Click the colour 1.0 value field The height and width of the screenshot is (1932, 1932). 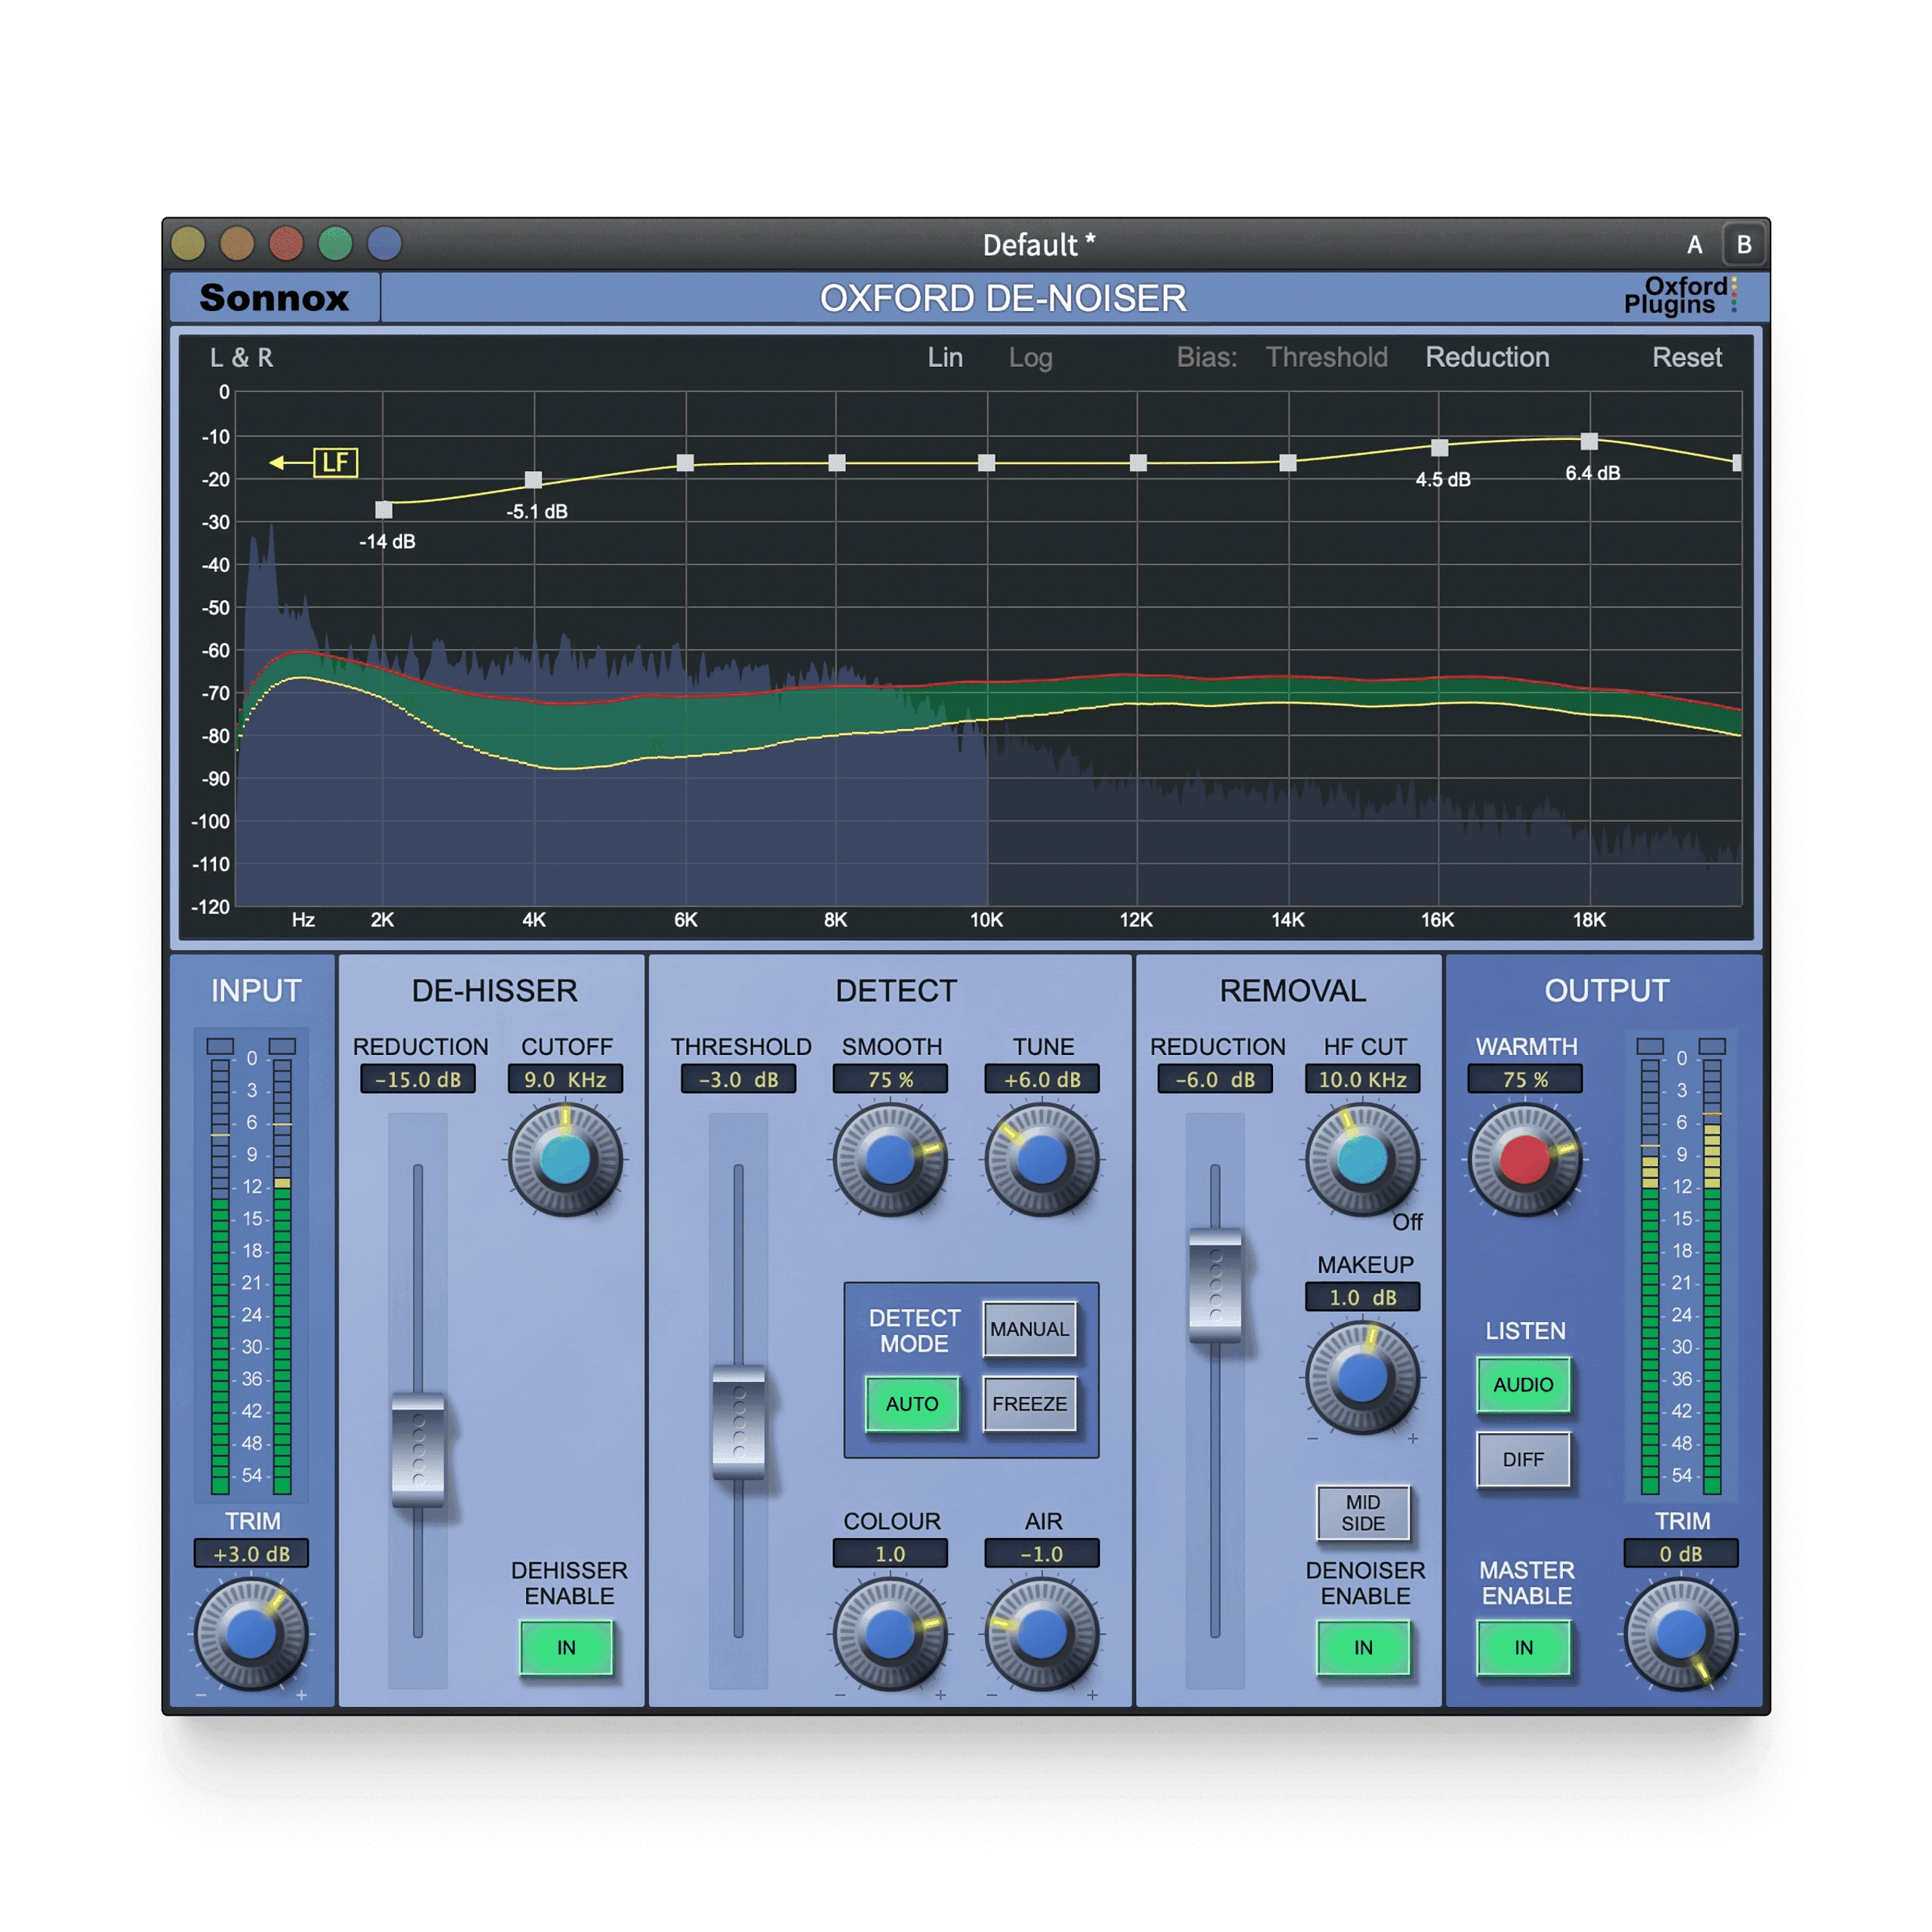click(890, 1553)
